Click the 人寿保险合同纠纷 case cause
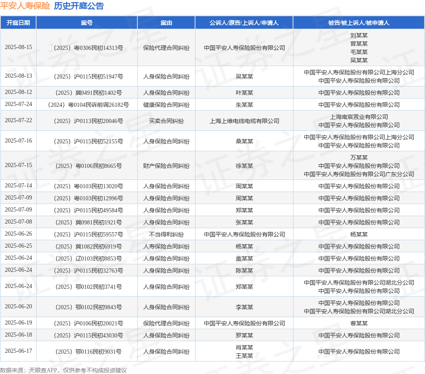 pos(166,246)
